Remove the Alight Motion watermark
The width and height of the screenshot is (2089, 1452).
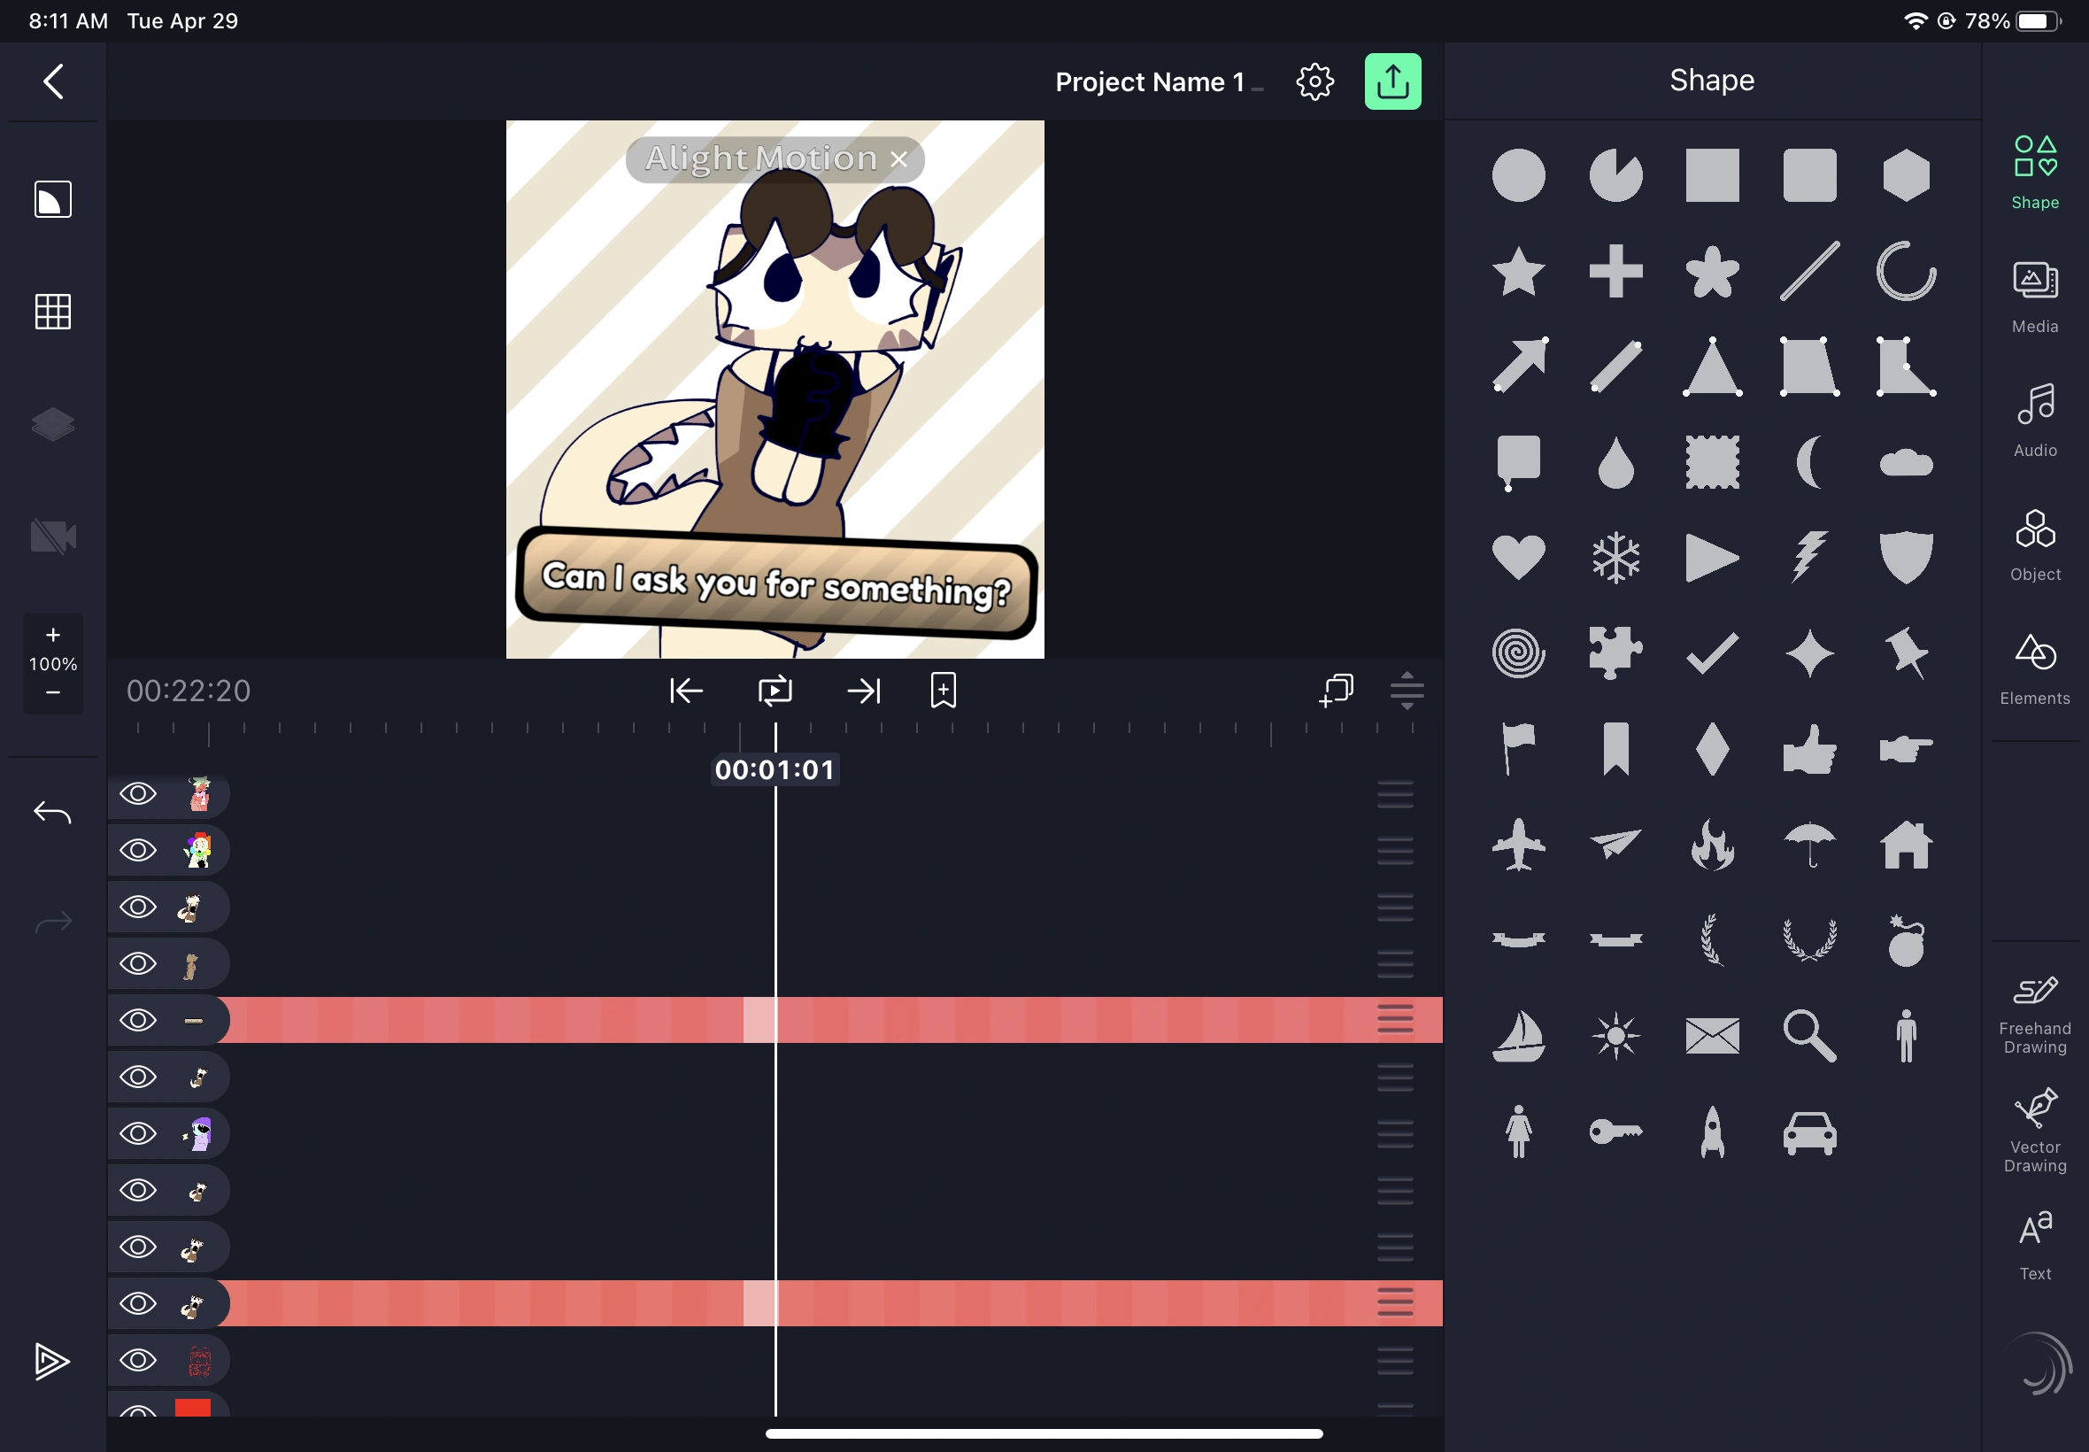[x=898, y=159]
